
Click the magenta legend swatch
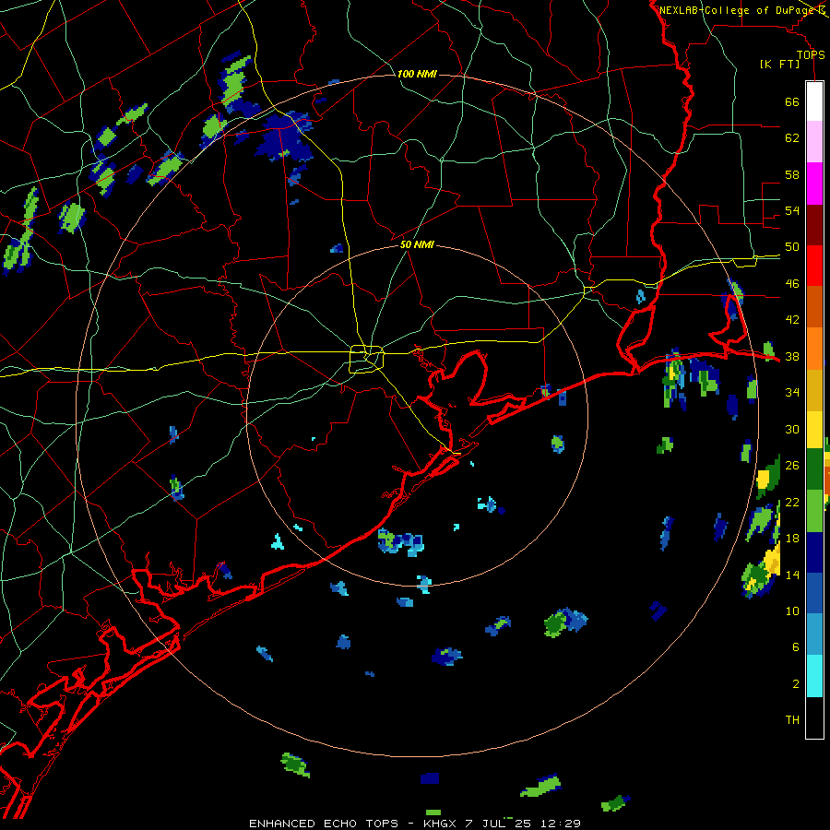point(814,184)
